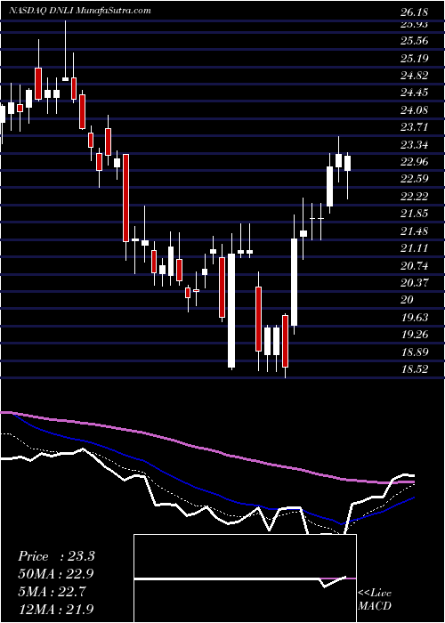Click the 23.34 price axis label

pyautogui.click(x=415, y=144)
